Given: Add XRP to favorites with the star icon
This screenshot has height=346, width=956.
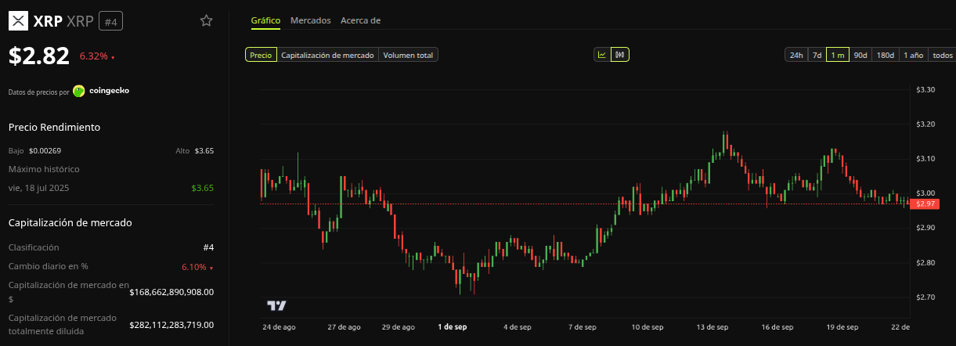Looking at the screenshot, I should [207, 20].
